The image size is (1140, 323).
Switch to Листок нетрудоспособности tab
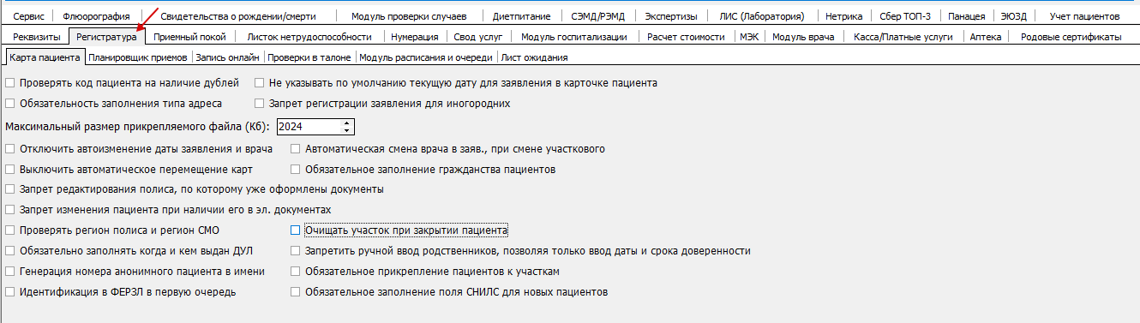(x=309, y=37)
